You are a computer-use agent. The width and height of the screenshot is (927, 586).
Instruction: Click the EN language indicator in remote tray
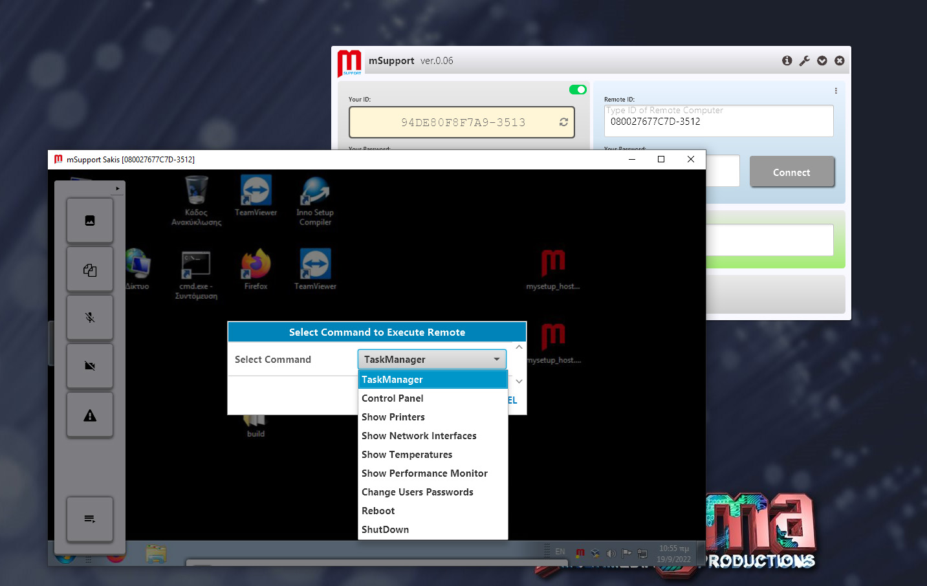coord(560,552)
